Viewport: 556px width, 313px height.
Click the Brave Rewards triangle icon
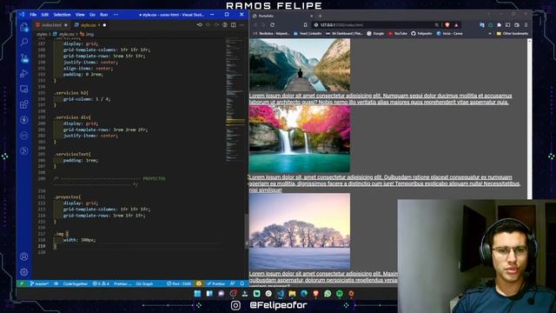point(456,25)
